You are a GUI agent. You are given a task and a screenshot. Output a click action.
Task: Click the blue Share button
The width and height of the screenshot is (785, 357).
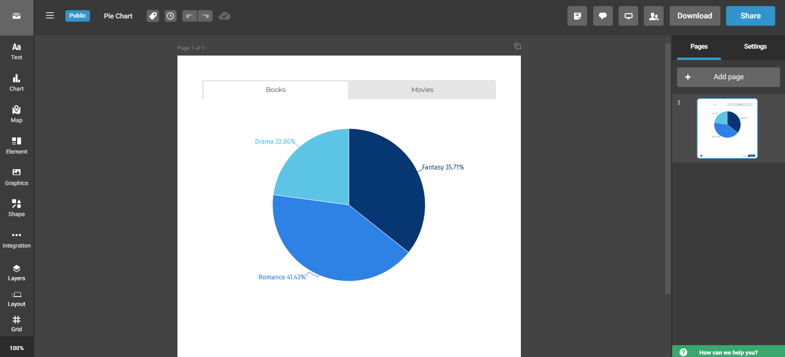click(751, 16)
